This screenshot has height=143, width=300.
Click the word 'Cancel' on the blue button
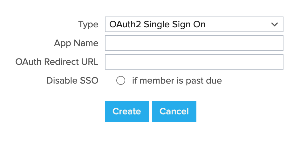(x=174, y=111)
